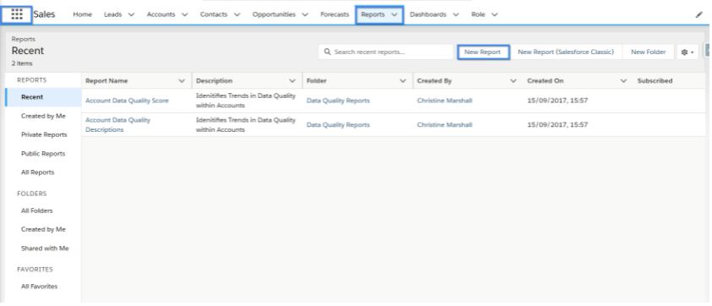
Task: Open the Leads tab
Action: click(x=112, y=14)
